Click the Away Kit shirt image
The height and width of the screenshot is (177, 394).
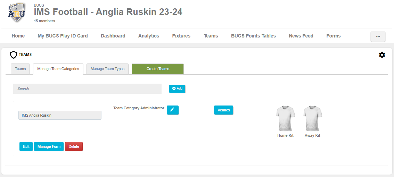coord(312,118)
